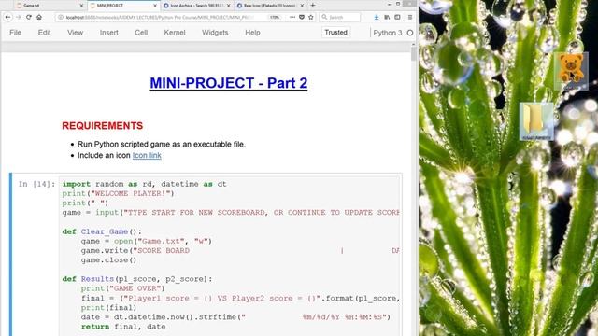This screenshot has height=336, width=598.
Task: Open the Insert menu
Action: click(x=109, y=33)
